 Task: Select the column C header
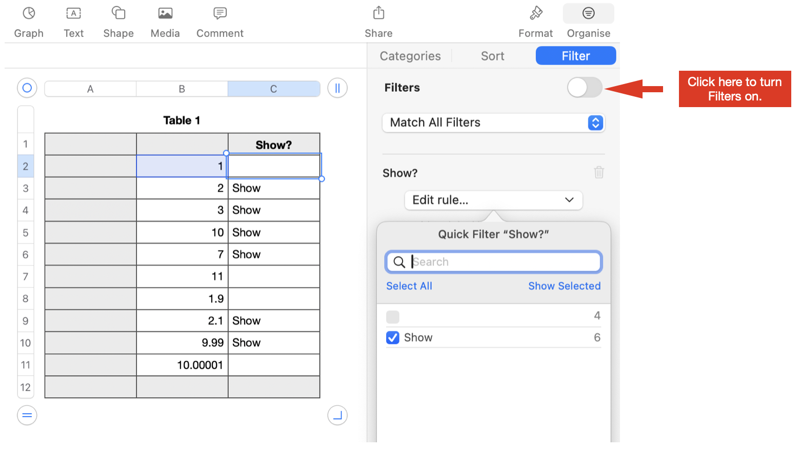(273, 89)
